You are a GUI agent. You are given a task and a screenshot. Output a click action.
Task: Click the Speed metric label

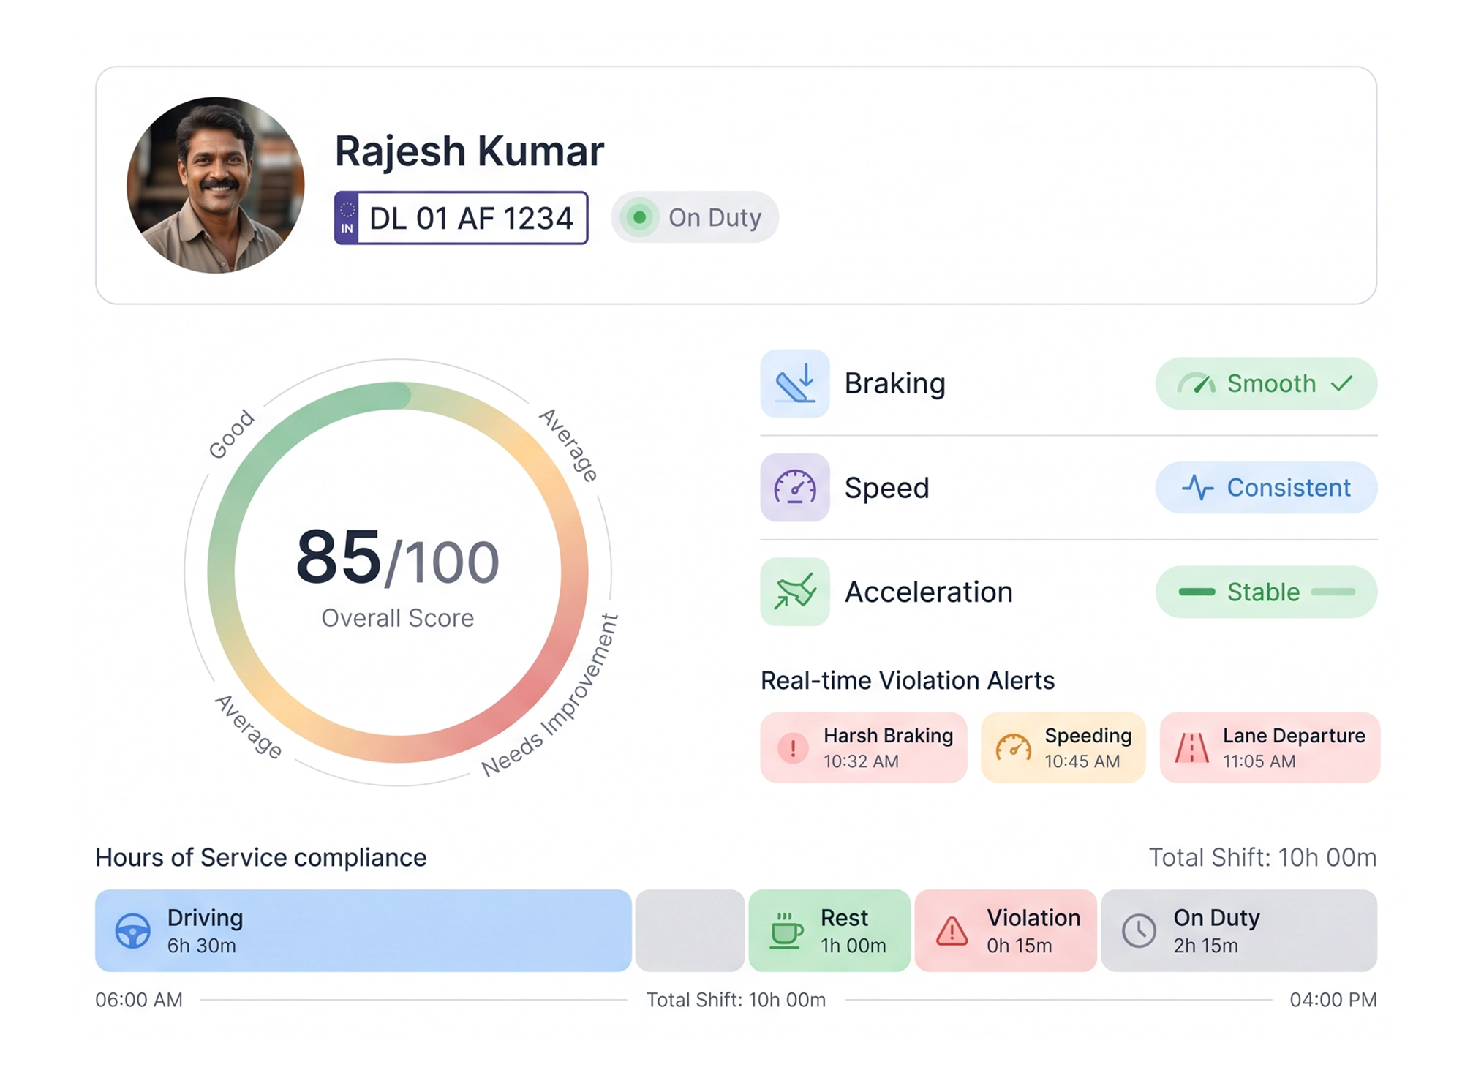coord(887,488)
